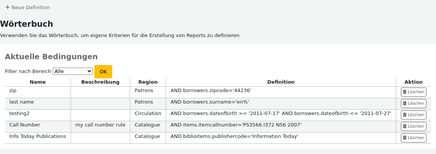Select the zip name cell

(x=38, y=92)
